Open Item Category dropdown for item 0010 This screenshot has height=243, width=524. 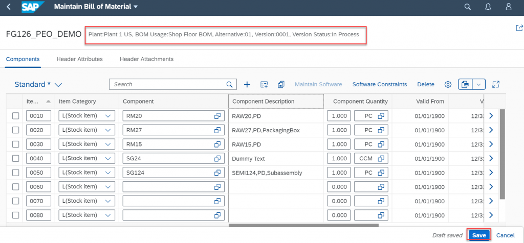tap(108, 116)
